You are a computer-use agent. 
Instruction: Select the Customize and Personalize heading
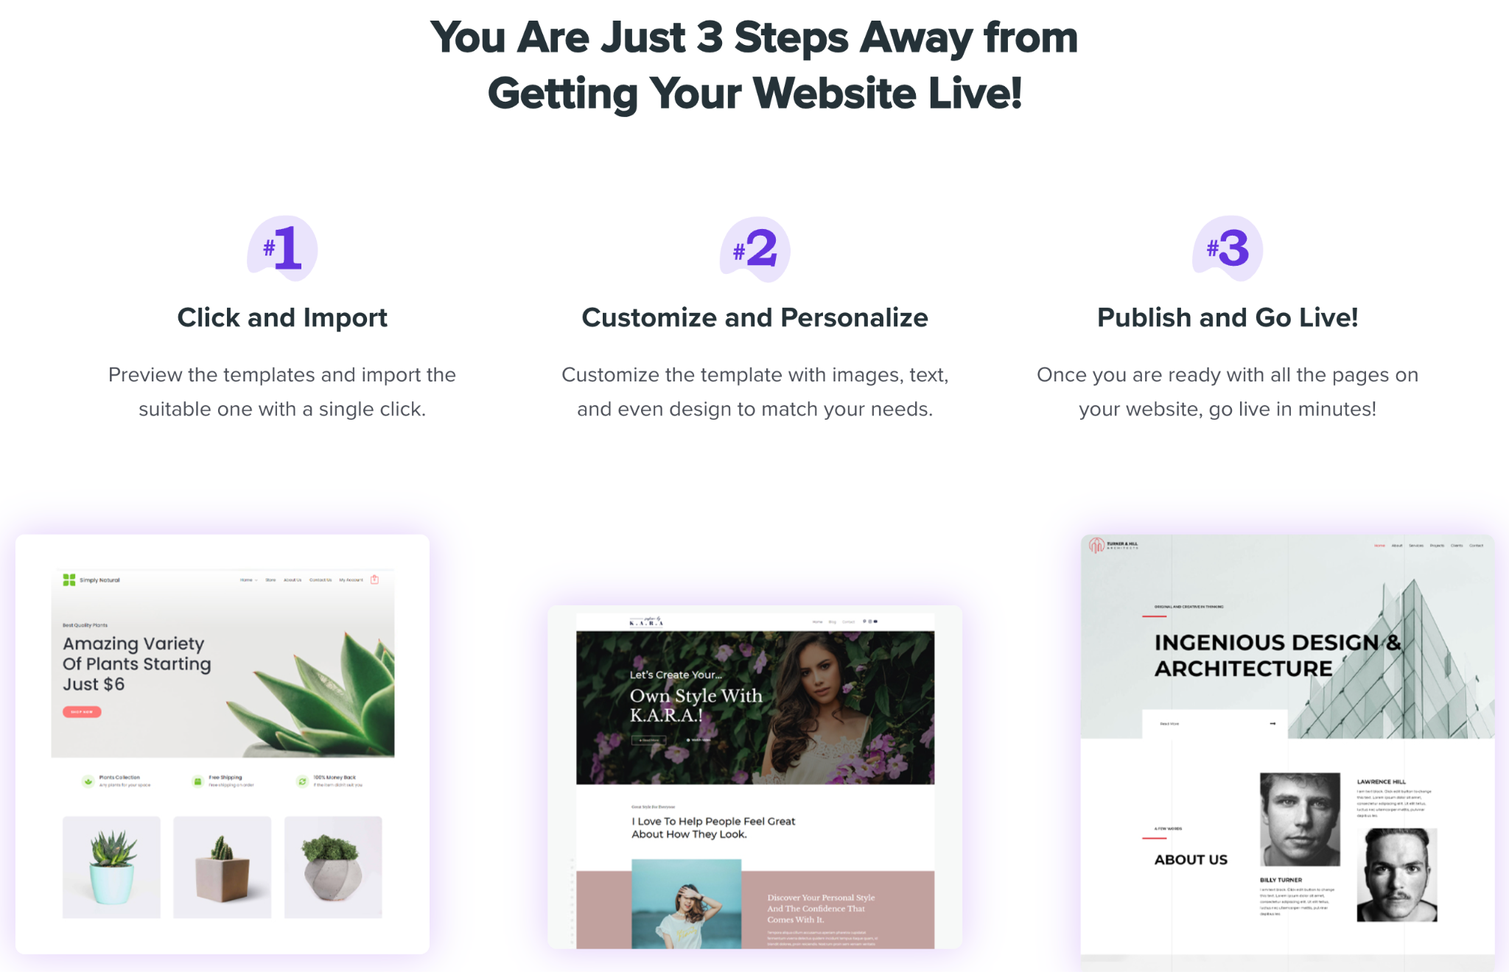click(754, 317)
